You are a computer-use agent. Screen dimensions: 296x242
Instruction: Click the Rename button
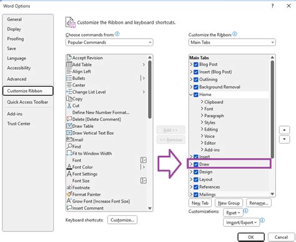click(259, 203)
